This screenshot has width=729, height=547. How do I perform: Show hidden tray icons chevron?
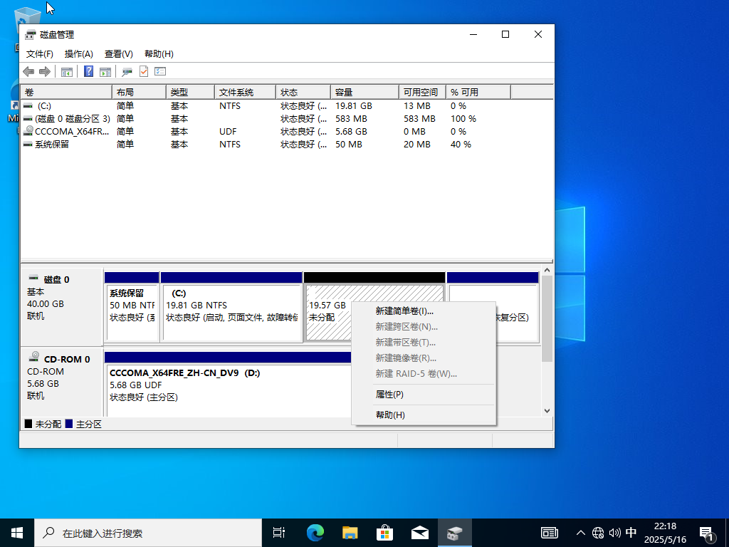pos(581,533)
